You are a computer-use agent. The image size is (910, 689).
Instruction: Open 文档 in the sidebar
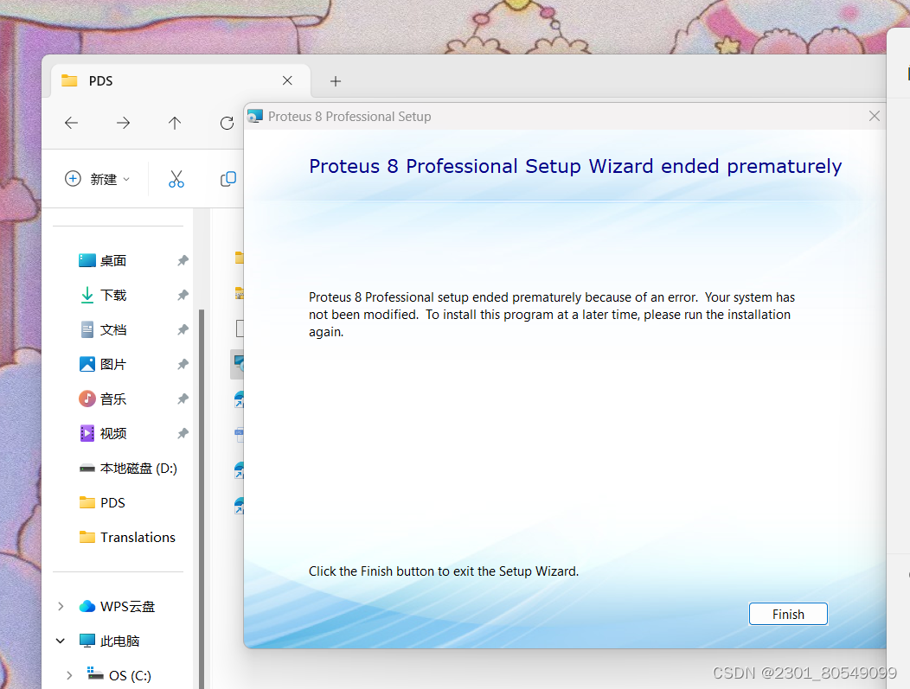click(x=102, y=330)
